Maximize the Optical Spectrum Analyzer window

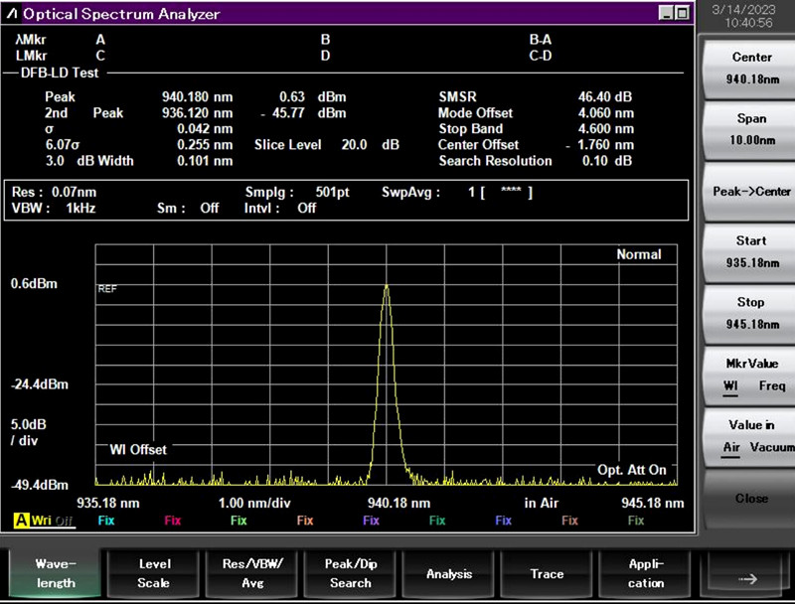click(x=683, y=13)
